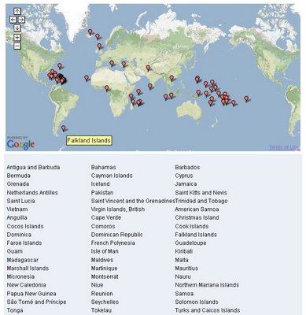Click the Bermuda list entry
The image size is (306, 315).
coord(19,176)
